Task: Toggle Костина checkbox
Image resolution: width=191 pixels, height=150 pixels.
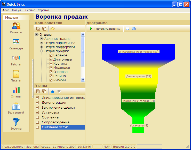Action: tap(51, 64)
